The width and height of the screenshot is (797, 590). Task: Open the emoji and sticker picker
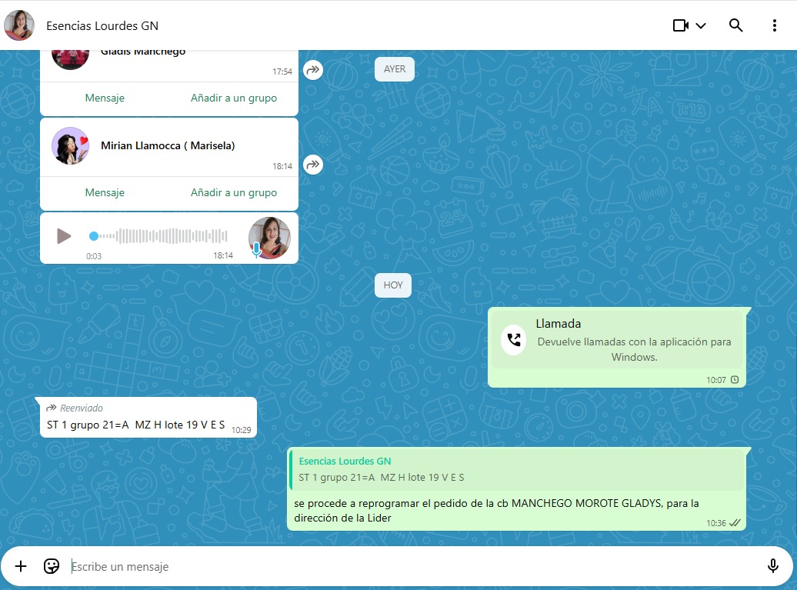coord(52,566)
